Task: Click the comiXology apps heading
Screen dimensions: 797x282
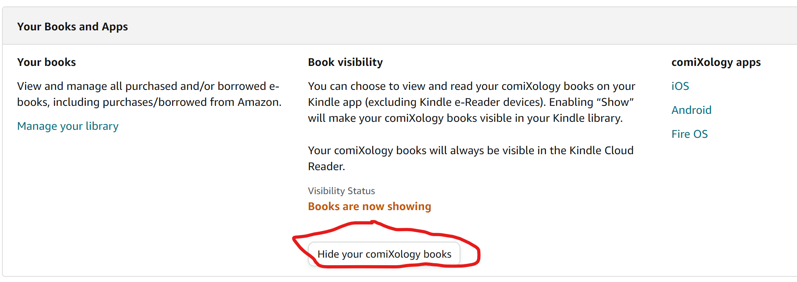Action: (716, 62)
